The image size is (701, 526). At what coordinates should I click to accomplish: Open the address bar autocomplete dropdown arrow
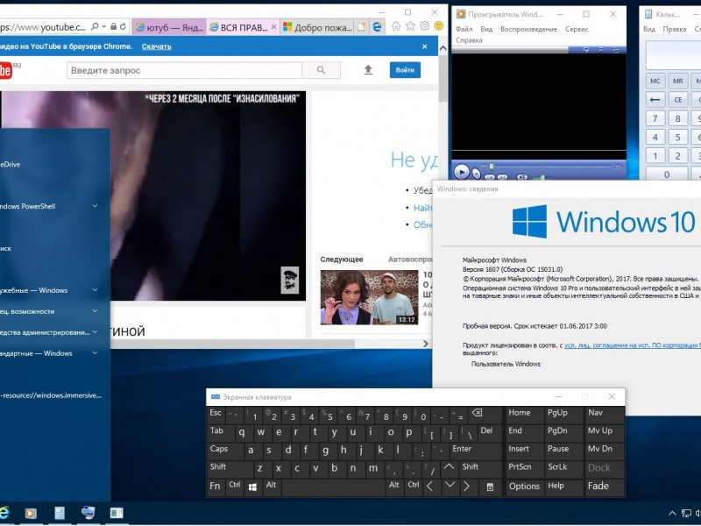pyautogui.click(x=103, y=27)
